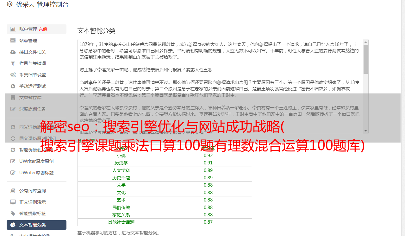The image size is (405, 236).
Task: Select the 其他社会话题 category cell
Action: click(121, 222)
